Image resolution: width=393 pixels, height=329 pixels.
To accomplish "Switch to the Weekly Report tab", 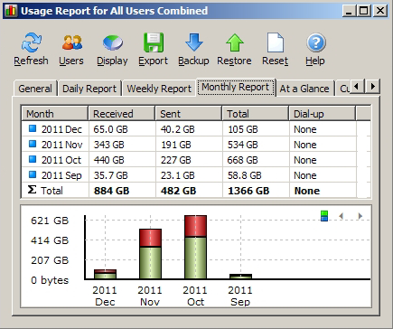I will click(159, 89).
